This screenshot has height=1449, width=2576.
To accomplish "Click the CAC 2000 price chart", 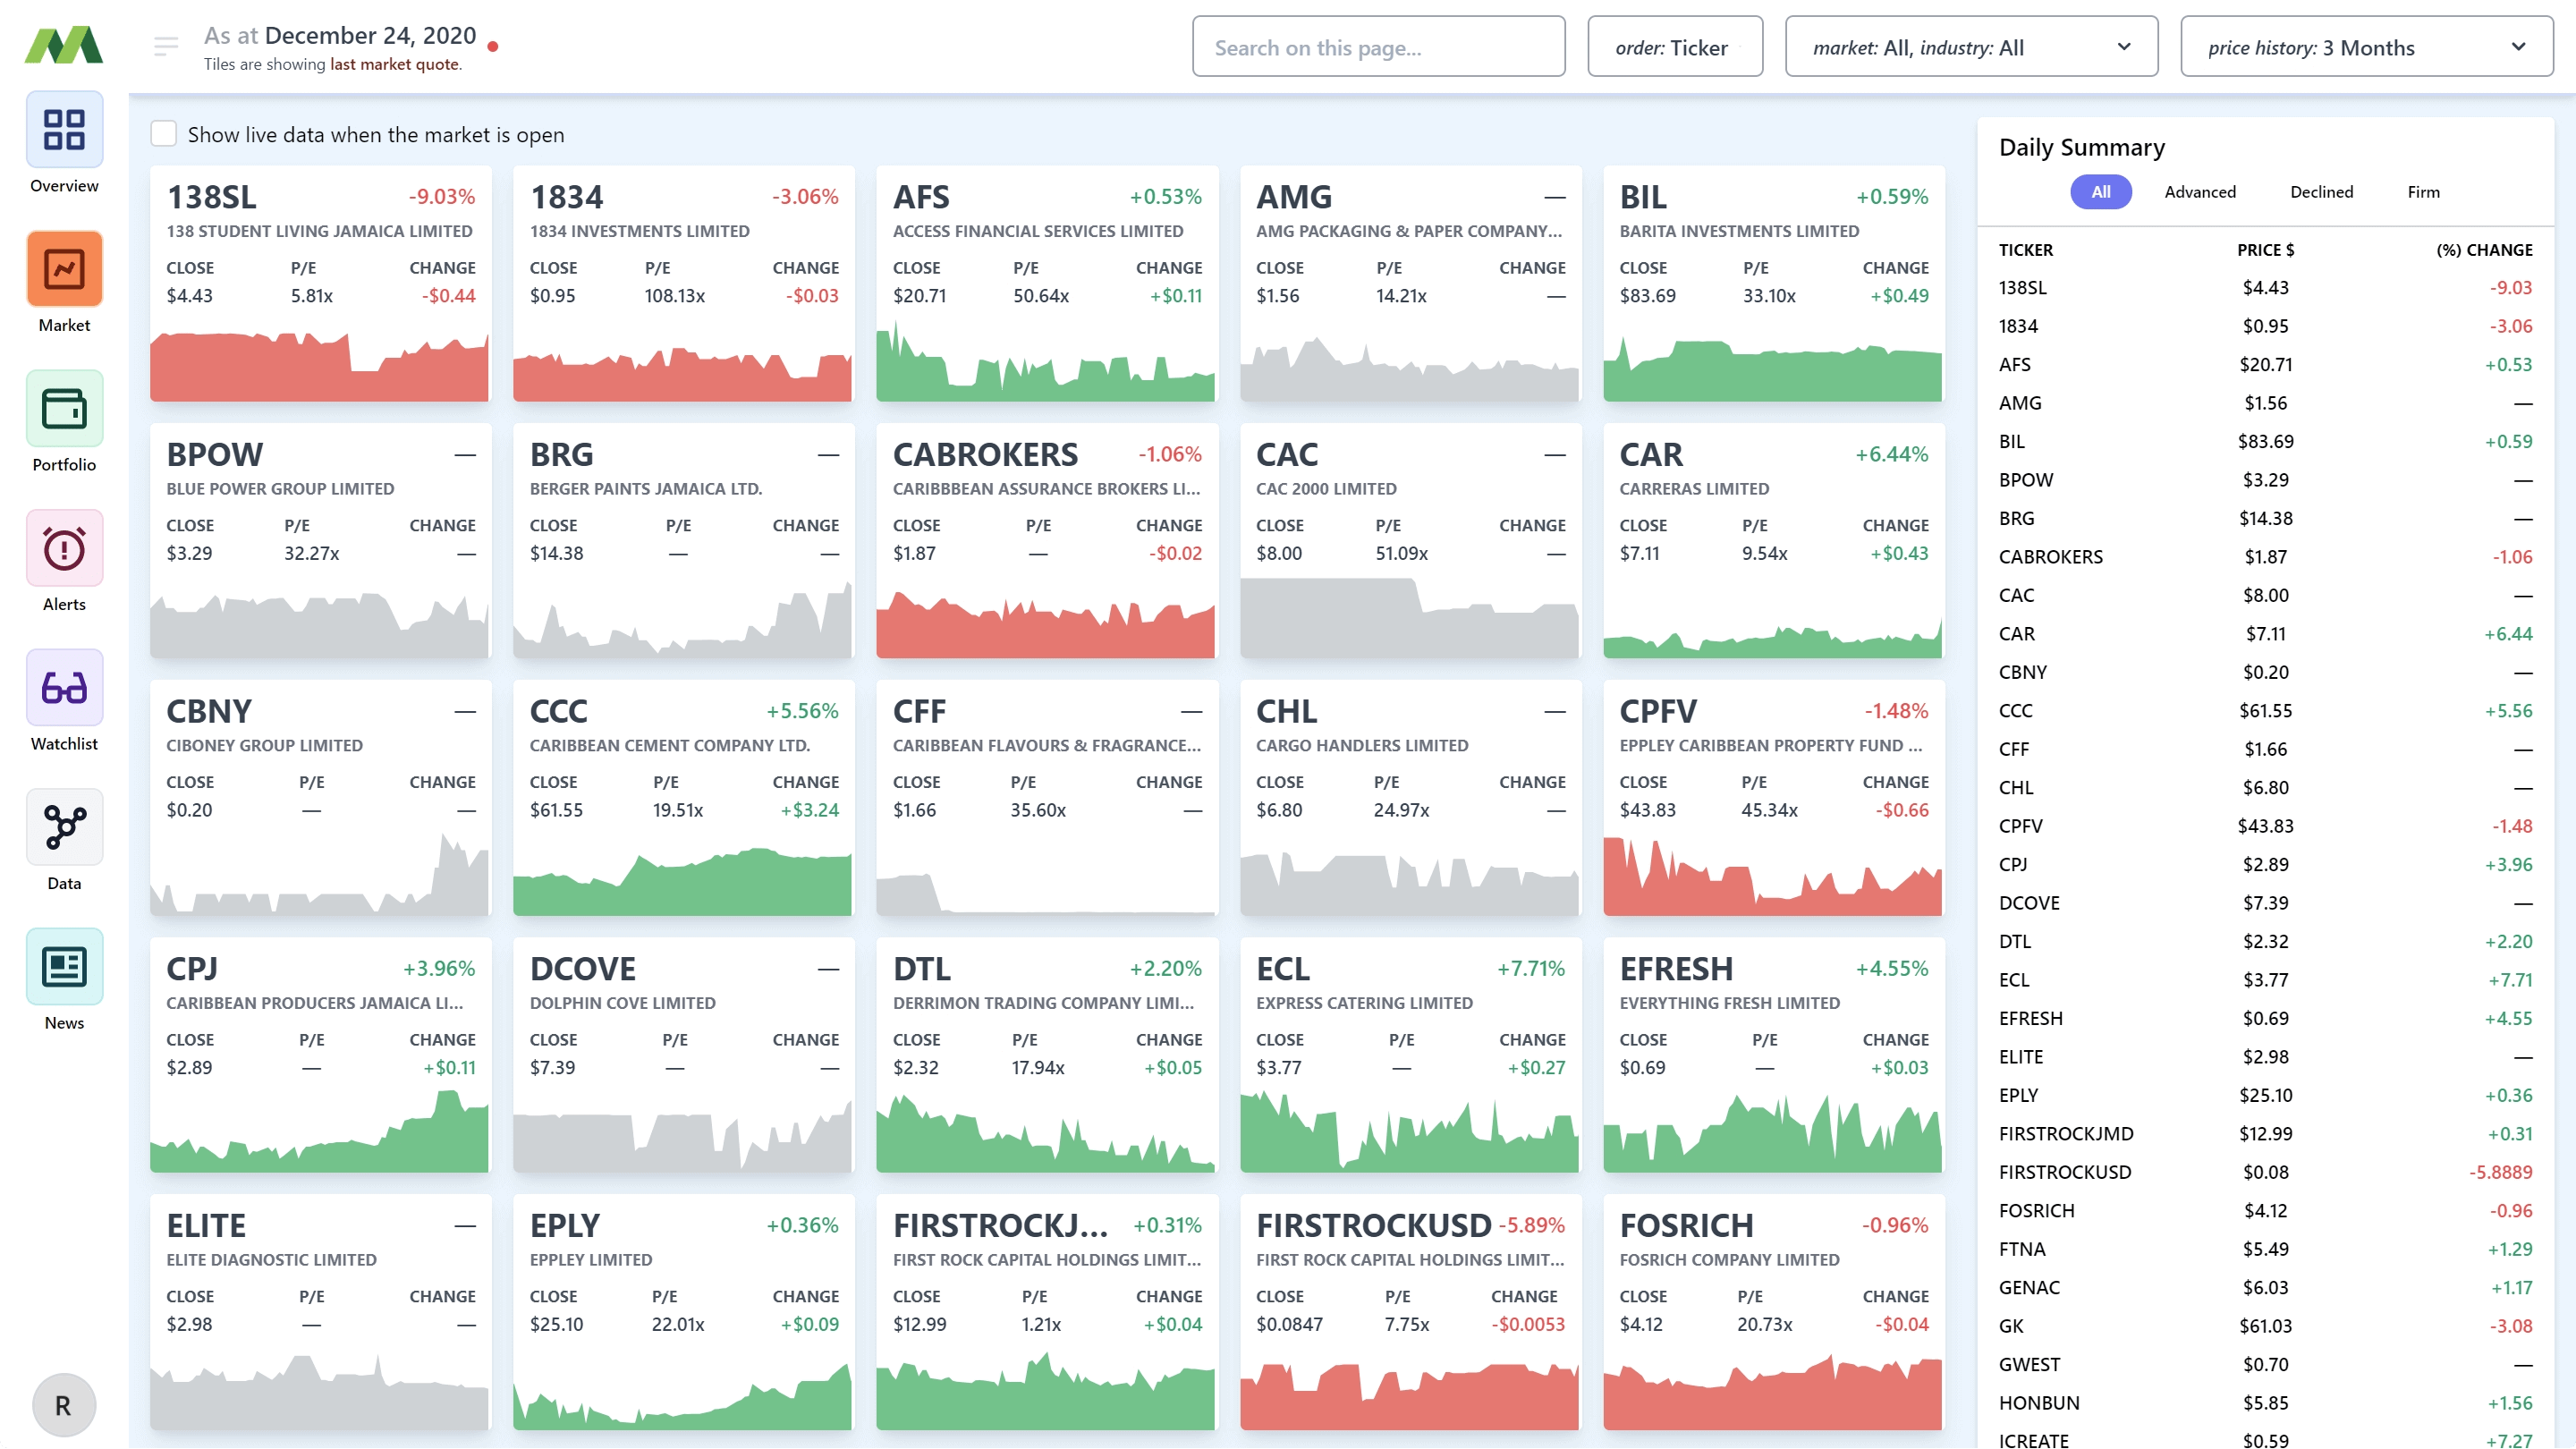I will click(1409, 618).
